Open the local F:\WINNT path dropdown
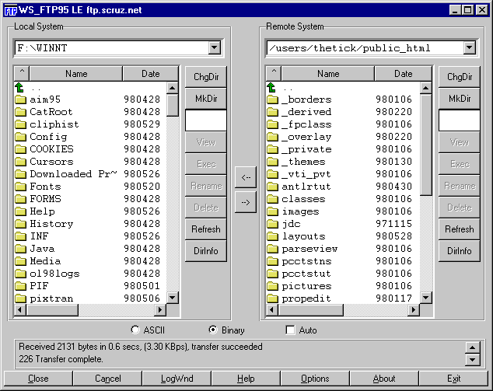493x391 pixels. (x=214, y=48)
